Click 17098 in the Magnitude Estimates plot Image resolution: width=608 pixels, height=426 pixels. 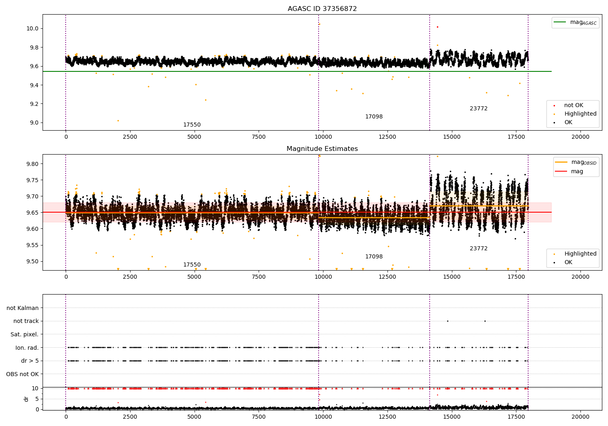(x=374, y=257)
